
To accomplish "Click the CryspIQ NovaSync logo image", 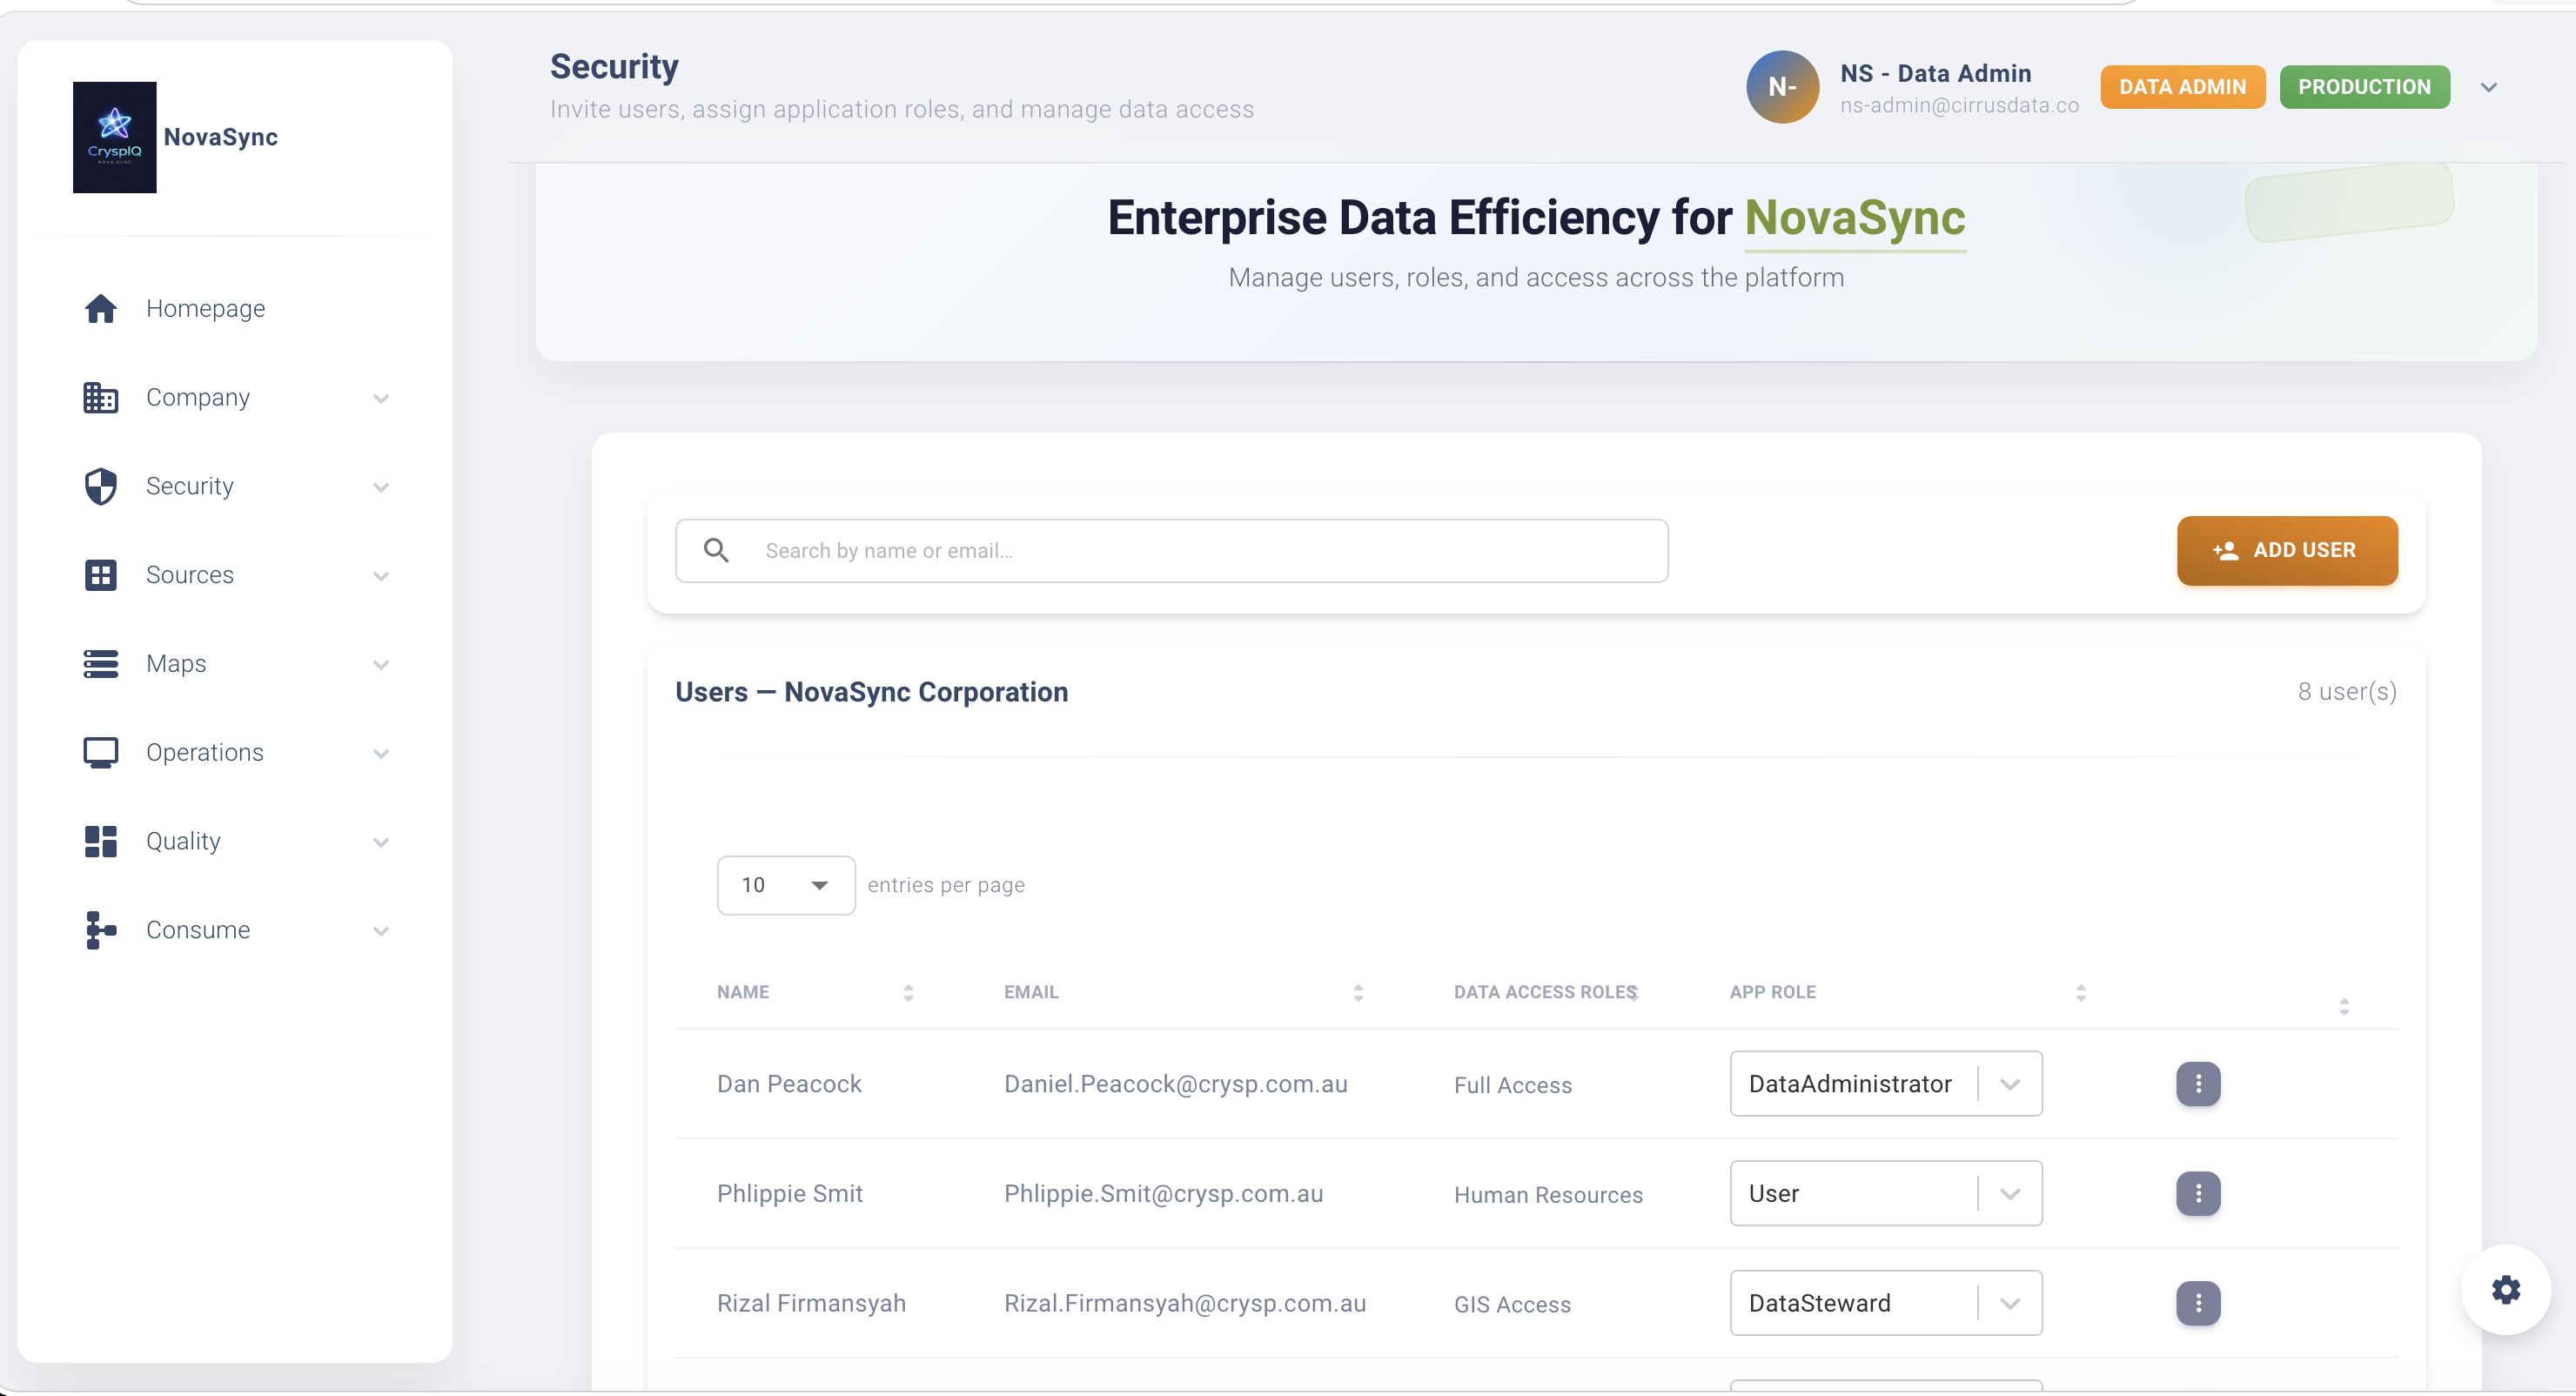I will (114, 137).
